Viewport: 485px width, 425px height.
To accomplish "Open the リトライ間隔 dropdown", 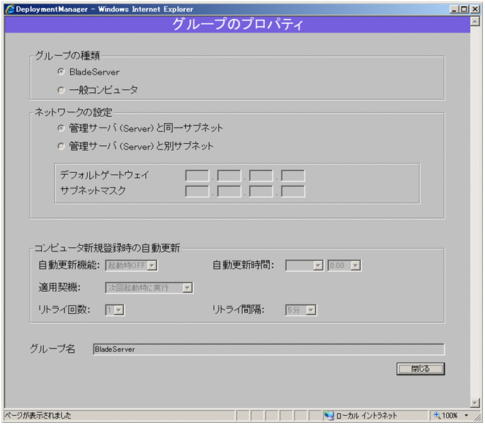I will [301, 310].
